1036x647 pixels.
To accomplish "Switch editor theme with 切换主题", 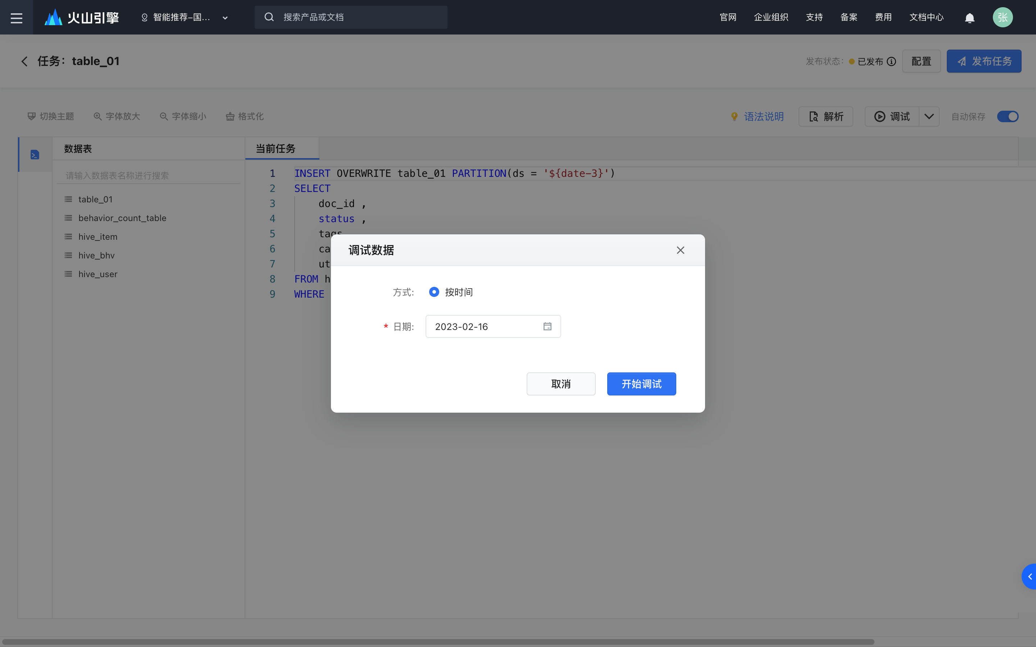I will 50,116.
